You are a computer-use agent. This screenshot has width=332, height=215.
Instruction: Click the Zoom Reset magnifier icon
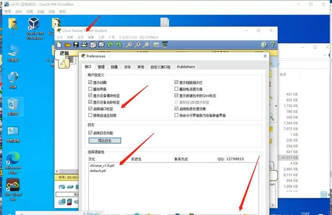point(137,45)
